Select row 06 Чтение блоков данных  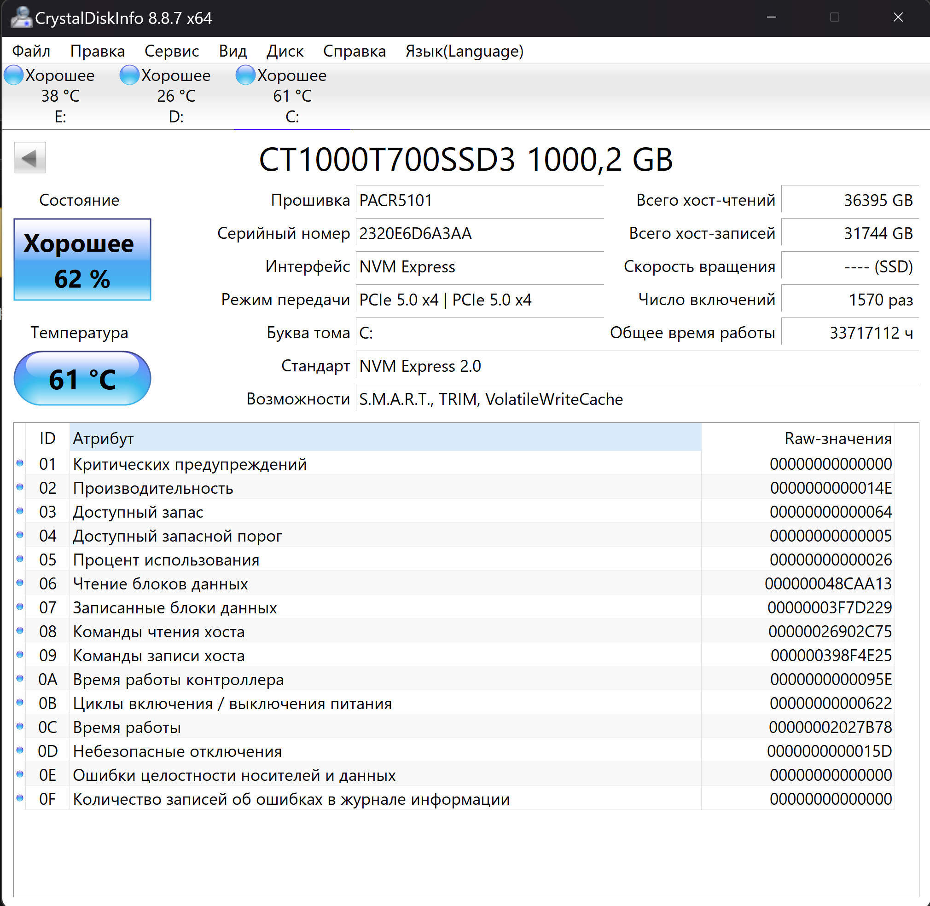[455, 583]
